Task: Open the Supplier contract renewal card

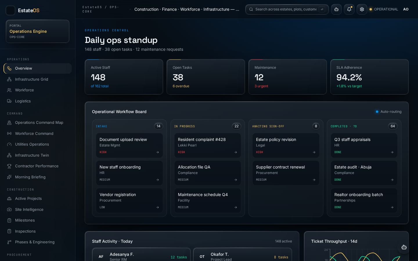Action: [286, 173]
